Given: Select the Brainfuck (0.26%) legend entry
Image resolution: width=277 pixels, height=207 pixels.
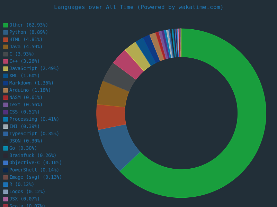Looking at the screenshot, I should point(33,156).
